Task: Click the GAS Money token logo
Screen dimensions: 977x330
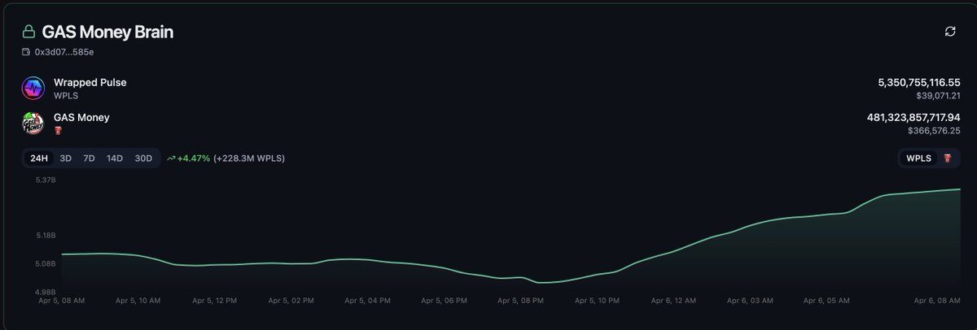Action: [x=33, y=124]
